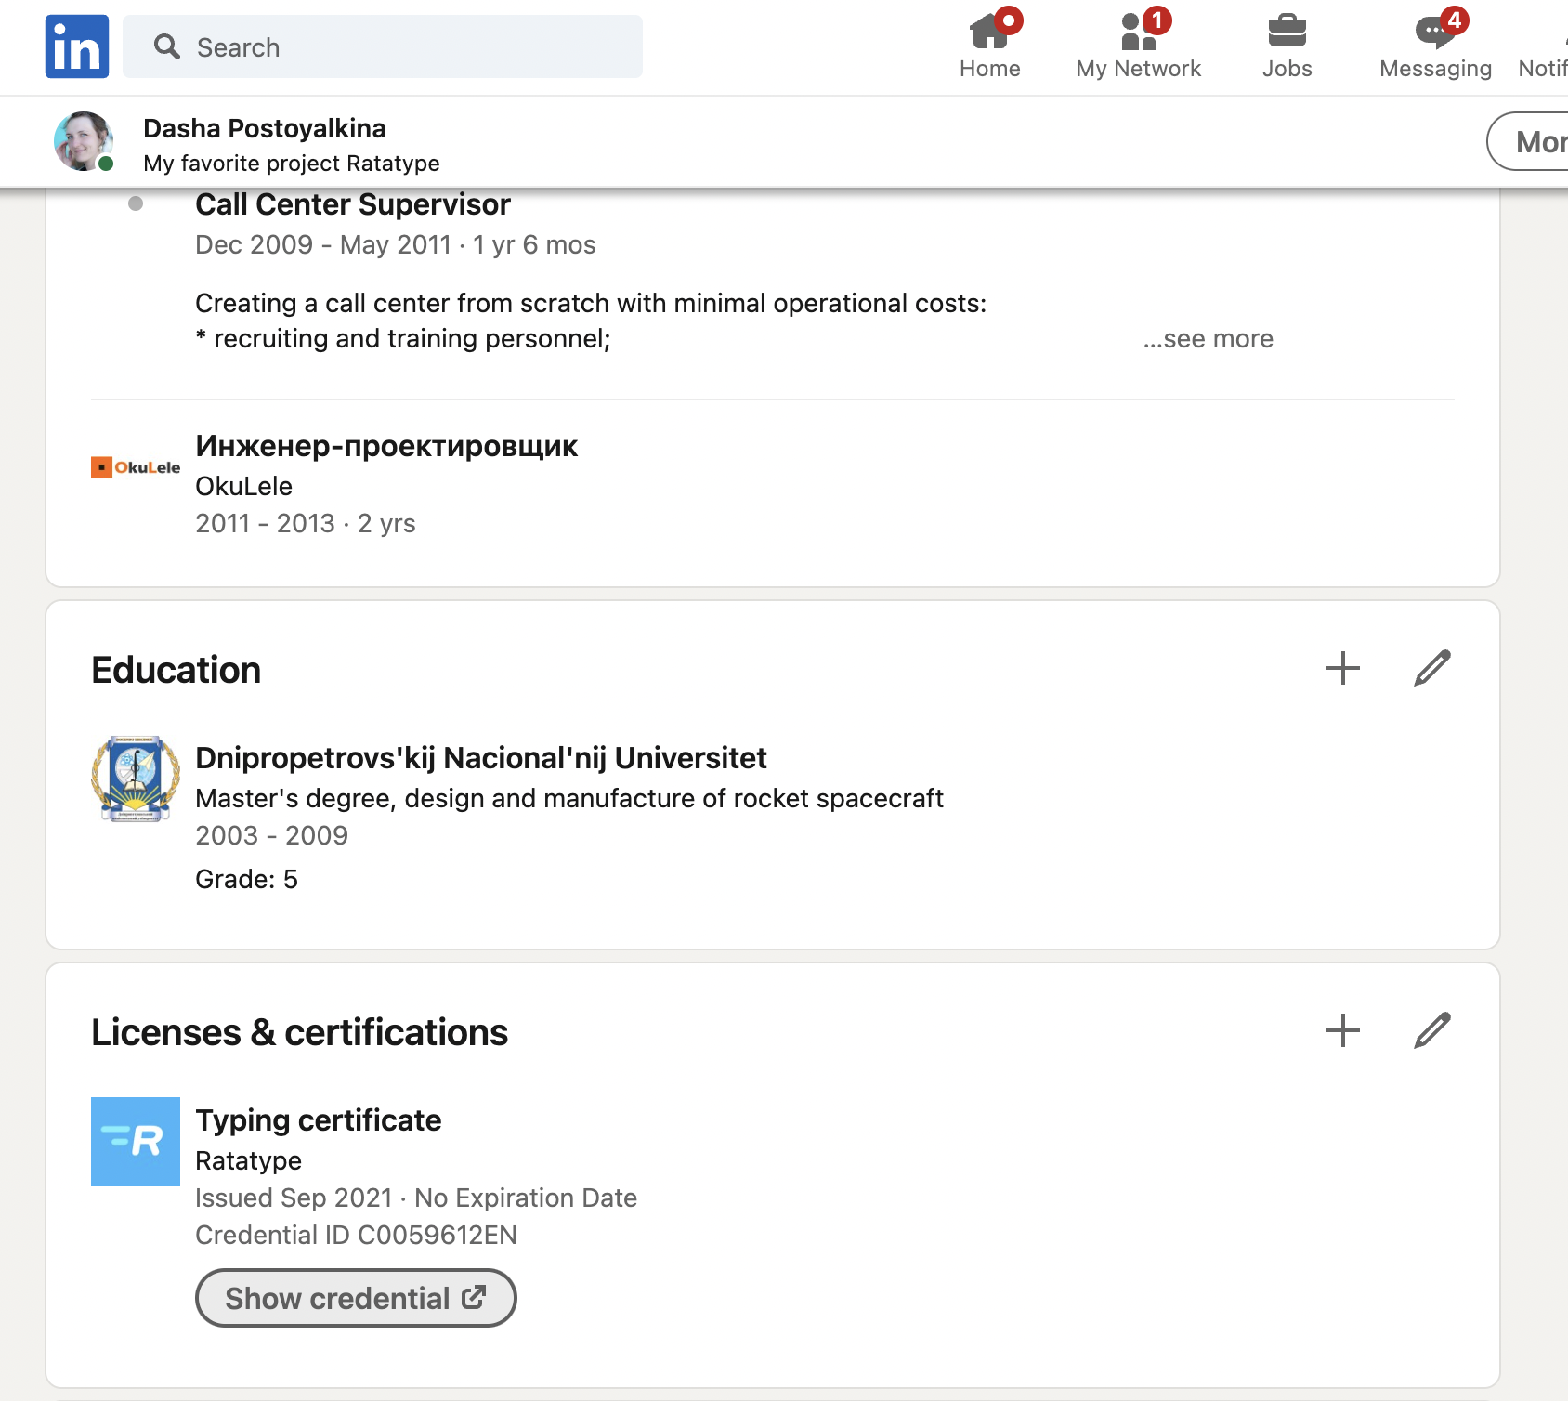Open Dnipropetrovs'kij Nacional'nij Universitet link
This screenshot has width=1568, height=1401.
coord(480,758)
